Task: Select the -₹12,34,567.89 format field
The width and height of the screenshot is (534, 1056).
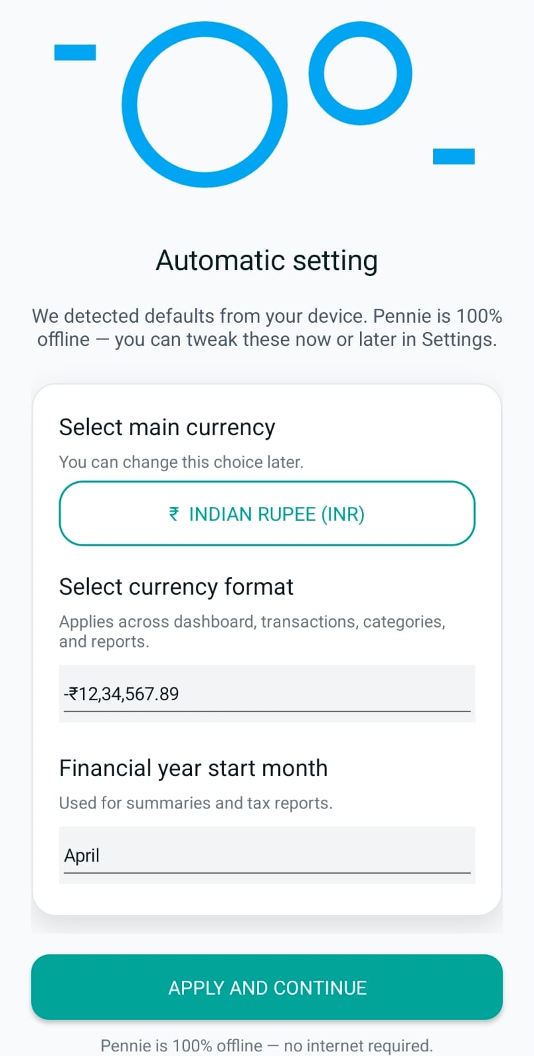Action: (x=267, y=693)
